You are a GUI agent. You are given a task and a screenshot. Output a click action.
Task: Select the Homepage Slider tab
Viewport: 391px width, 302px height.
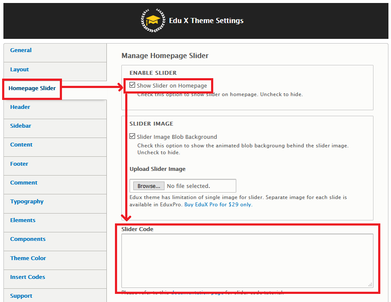point(32,88)
